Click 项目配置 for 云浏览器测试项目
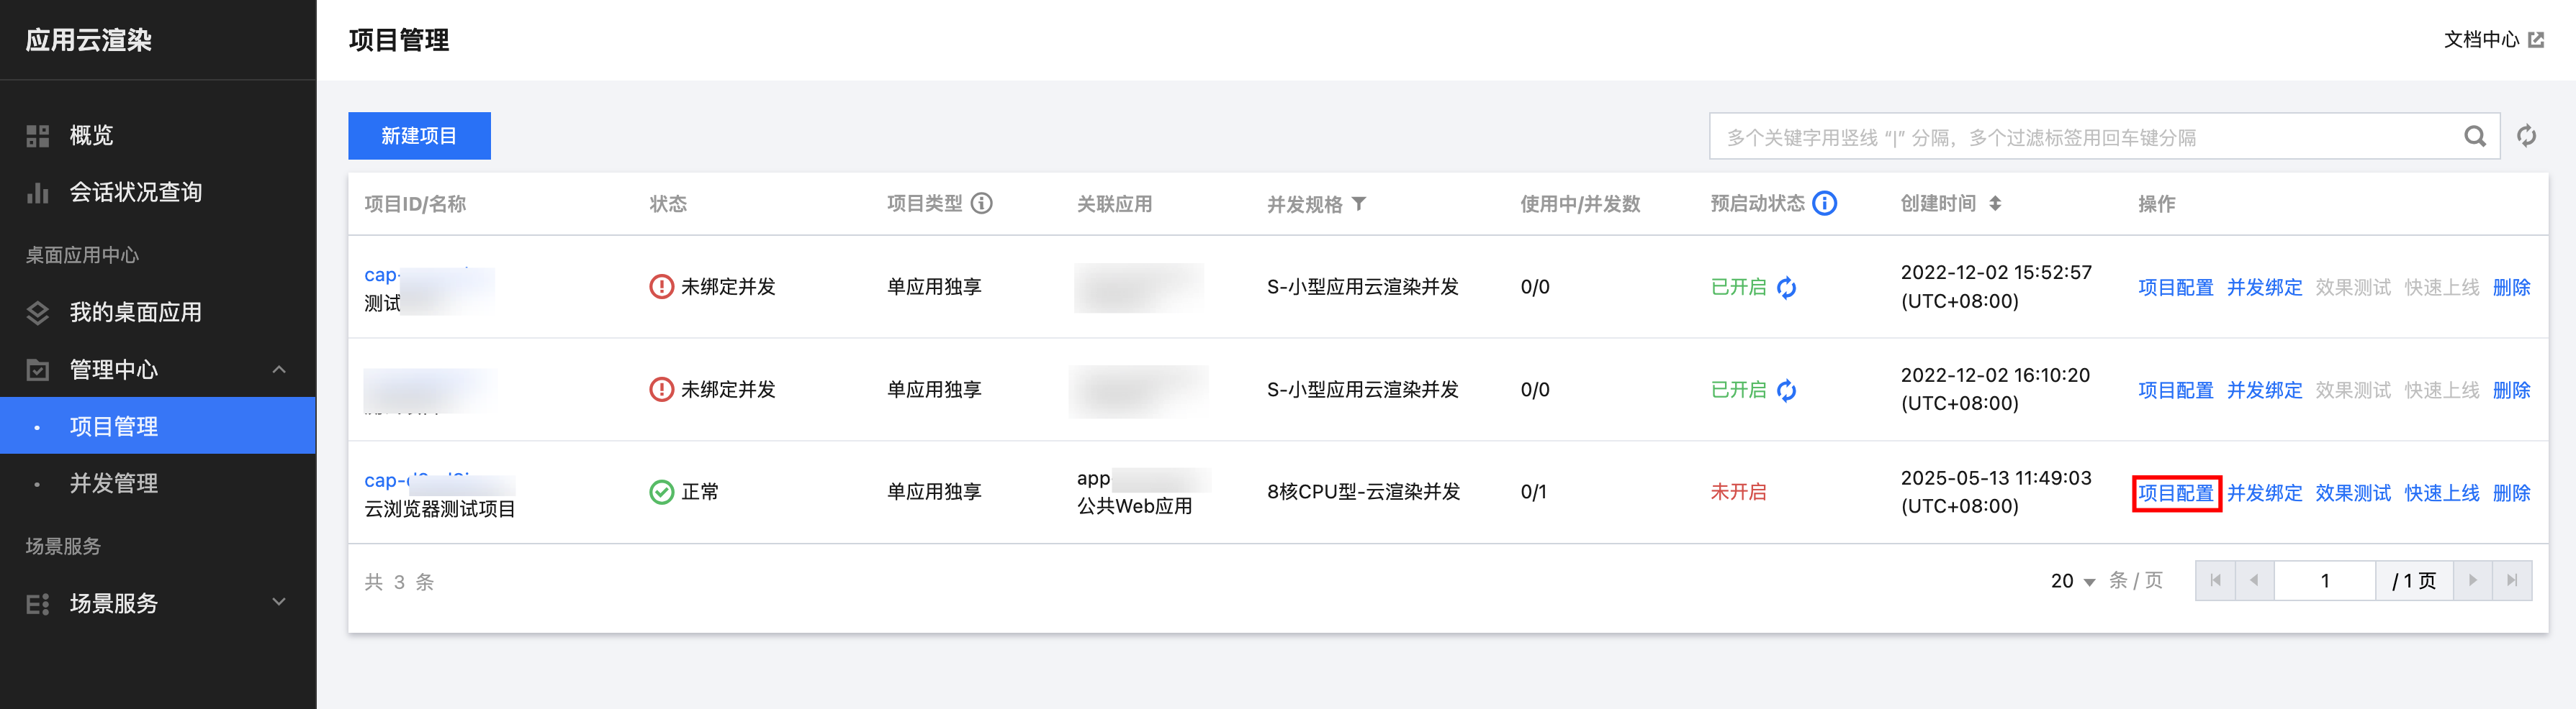The width and height of the screenshot is (2576, 709). pos(2175,493)
